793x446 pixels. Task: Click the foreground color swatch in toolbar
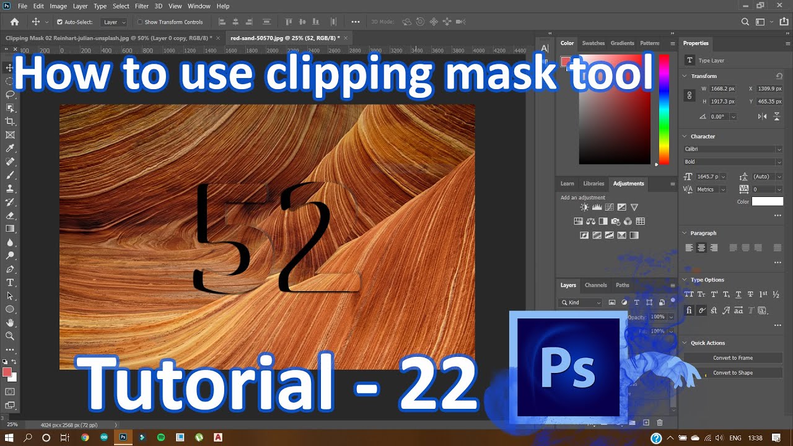pos(7,372)
